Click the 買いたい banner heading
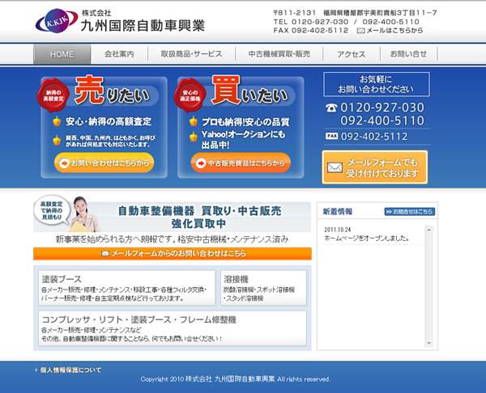486x393 pixels. [249, 91]
